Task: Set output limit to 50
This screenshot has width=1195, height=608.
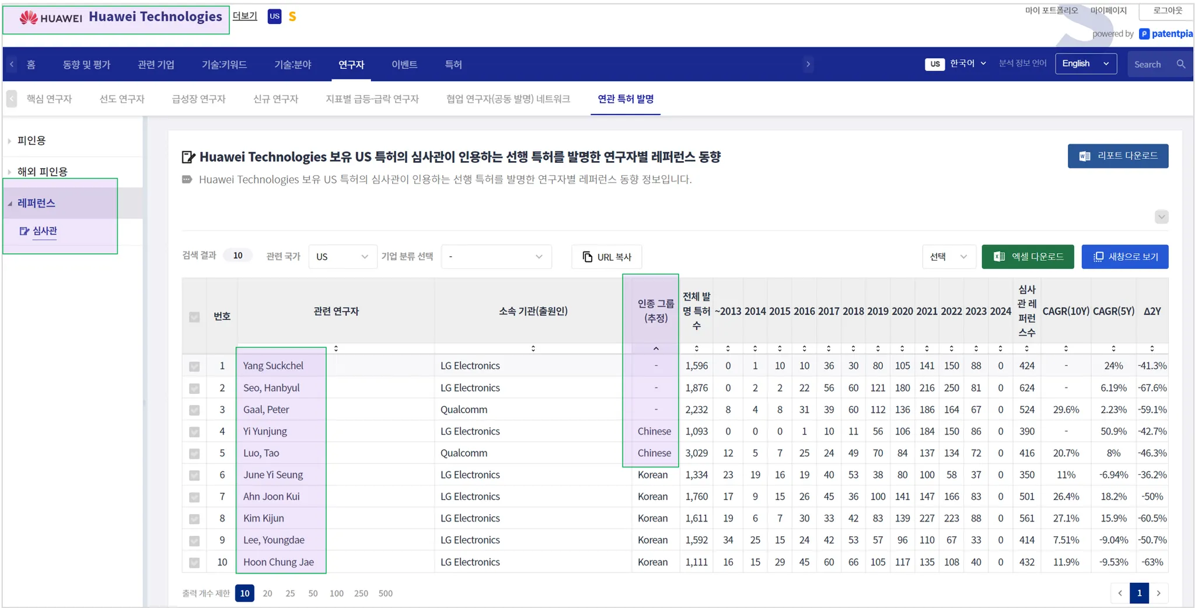Action: (313, 593)
